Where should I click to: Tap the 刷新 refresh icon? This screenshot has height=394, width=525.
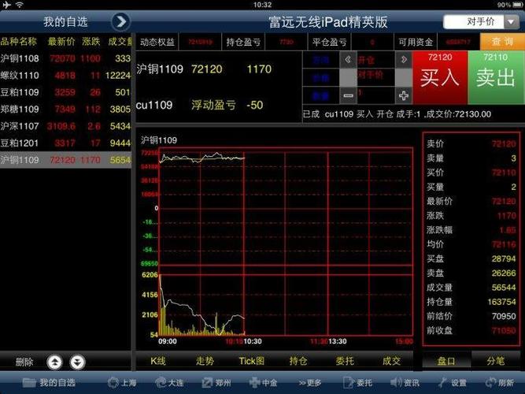click(500, 382)
